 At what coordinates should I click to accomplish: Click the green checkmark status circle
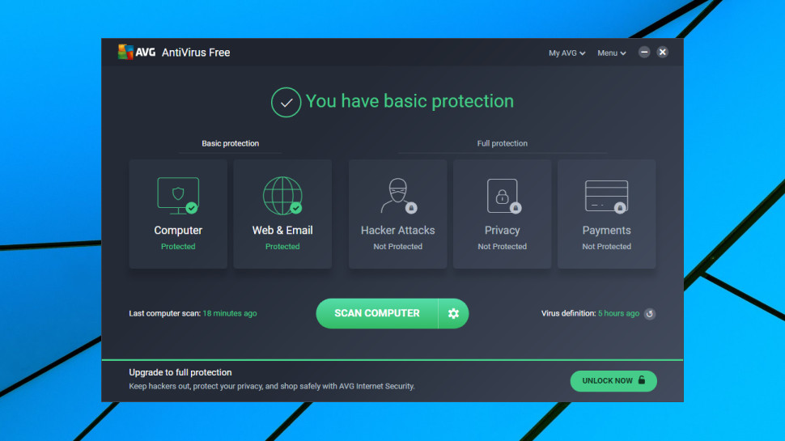tap(286, 102)
